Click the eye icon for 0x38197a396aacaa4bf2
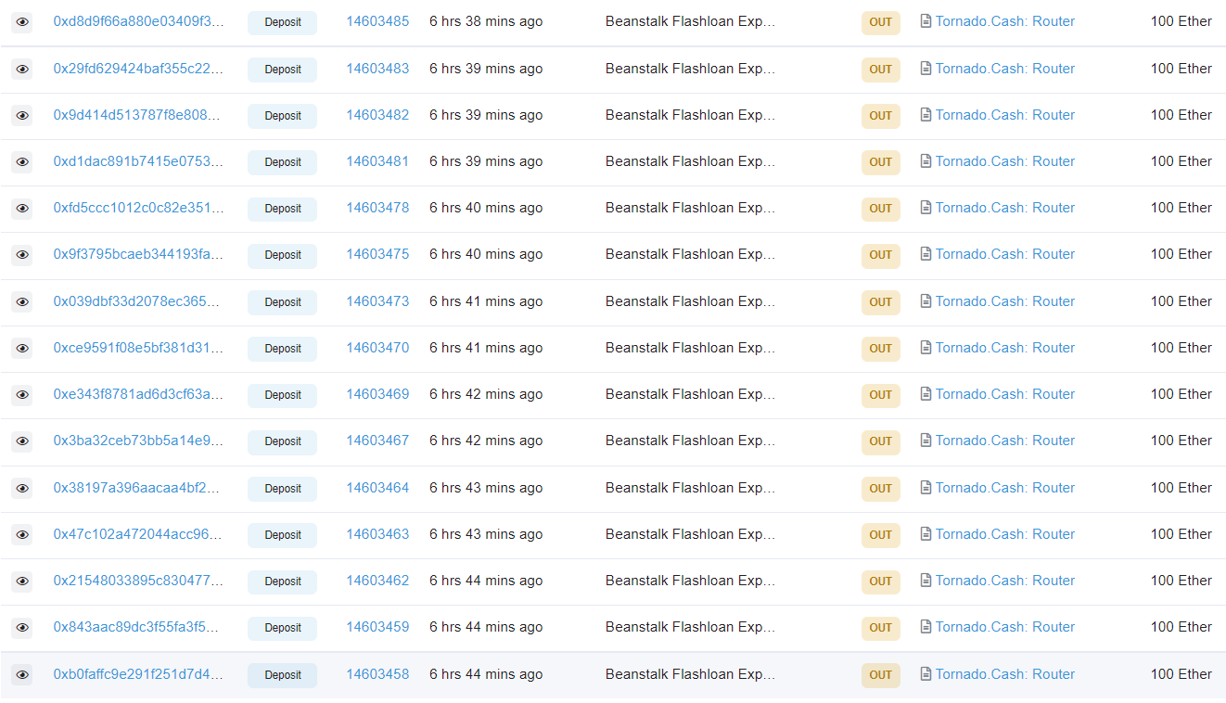 point(22,489)
